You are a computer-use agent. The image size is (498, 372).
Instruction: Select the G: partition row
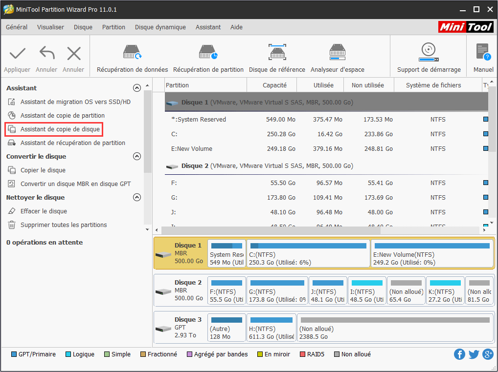pos(326,197)
